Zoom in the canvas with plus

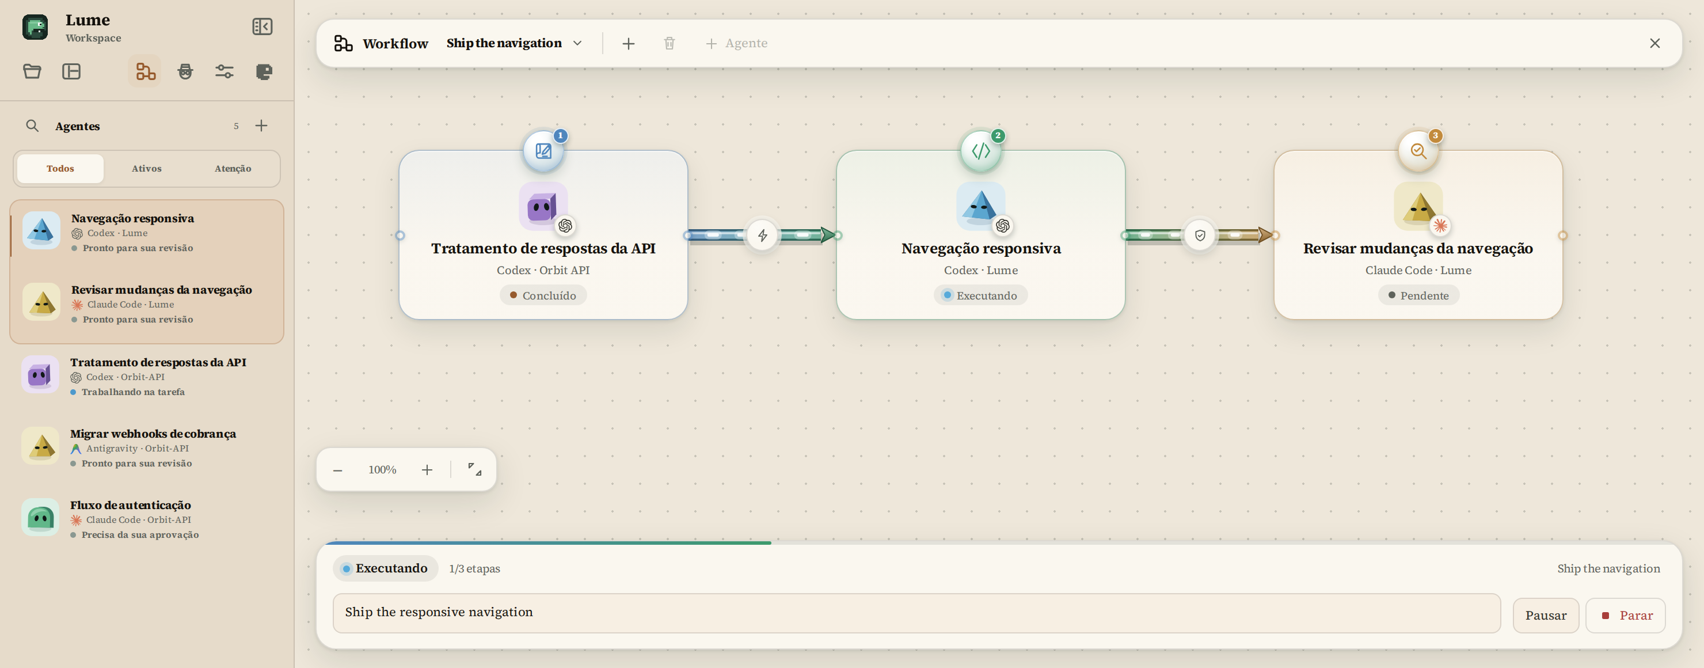427,470
